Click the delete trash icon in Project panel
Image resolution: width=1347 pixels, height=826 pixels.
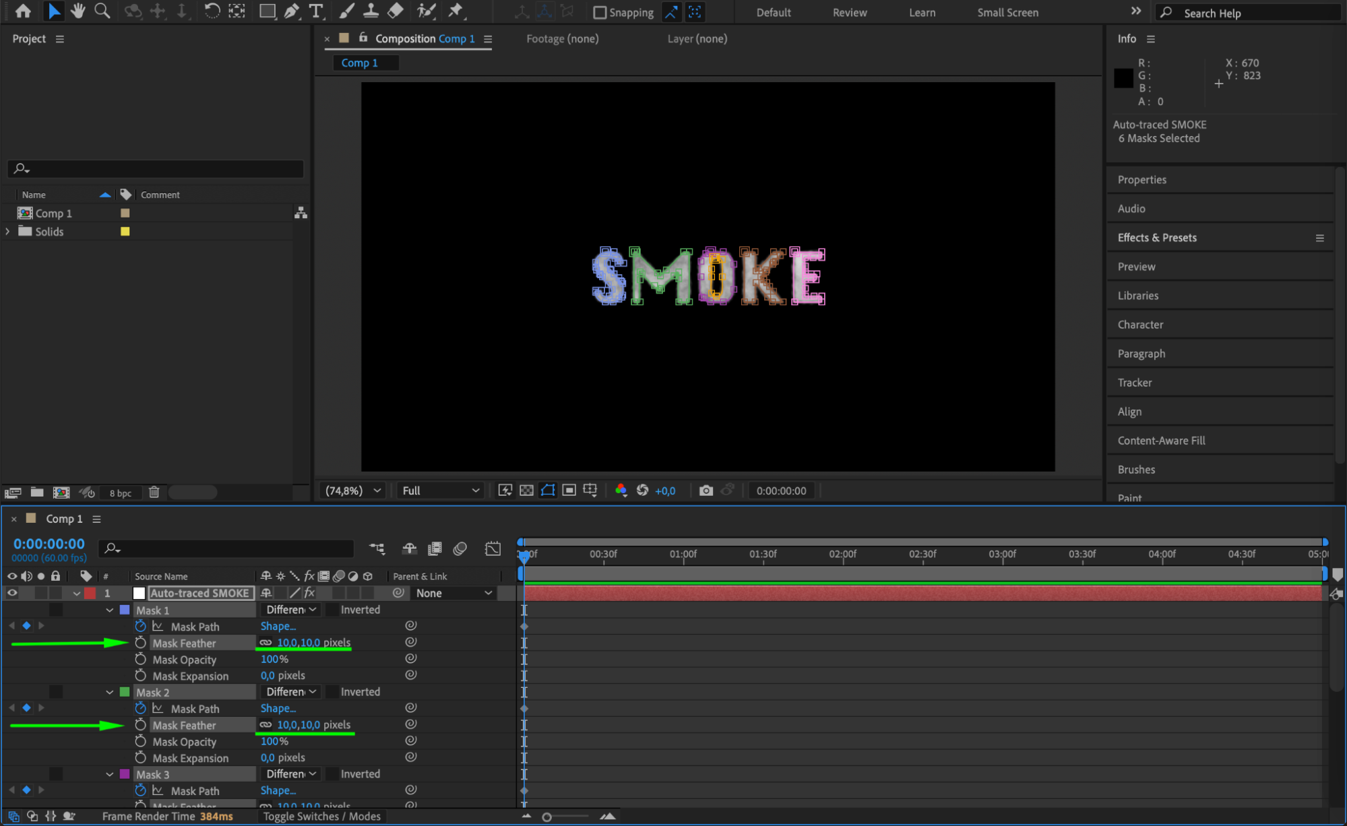coord(154,493)
